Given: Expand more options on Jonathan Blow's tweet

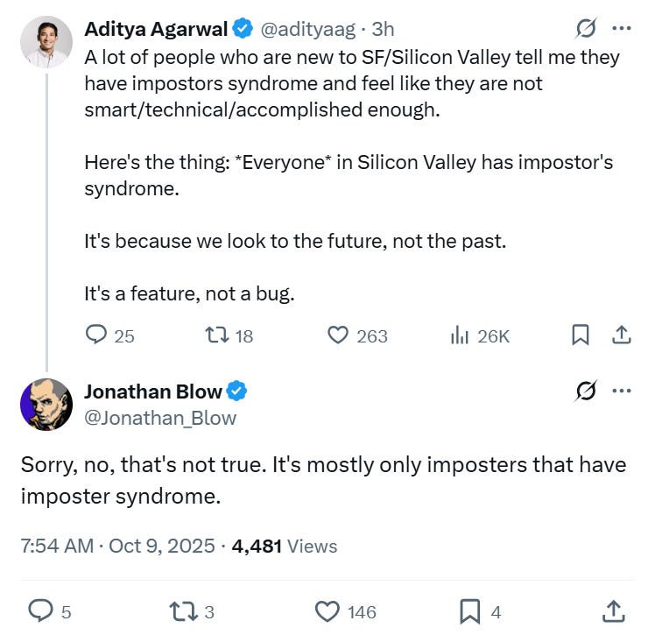Looking at the screenshot, I should (621, 392).
